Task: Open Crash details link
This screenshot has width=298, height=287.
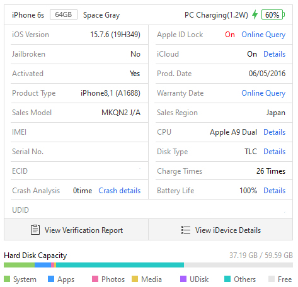Action: 120,191
